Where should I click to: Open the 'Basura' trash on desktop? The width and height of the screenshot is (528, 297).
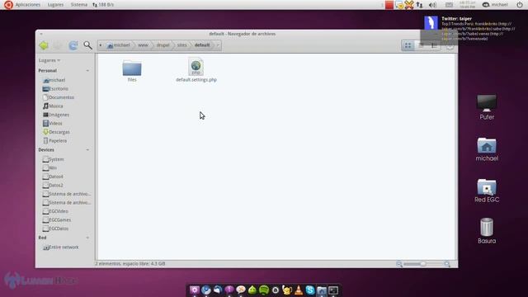(487, 231)
